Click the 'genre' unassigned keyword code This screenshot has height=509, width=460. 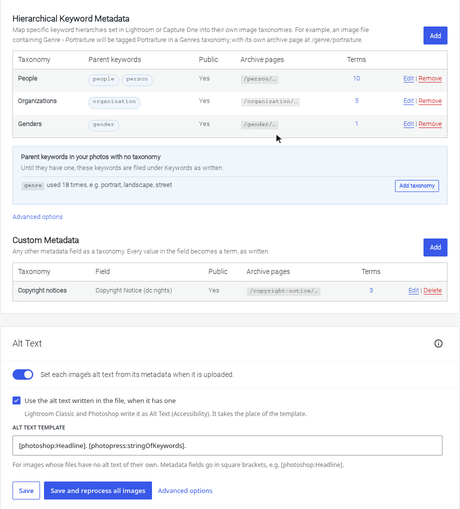point(33,185)
